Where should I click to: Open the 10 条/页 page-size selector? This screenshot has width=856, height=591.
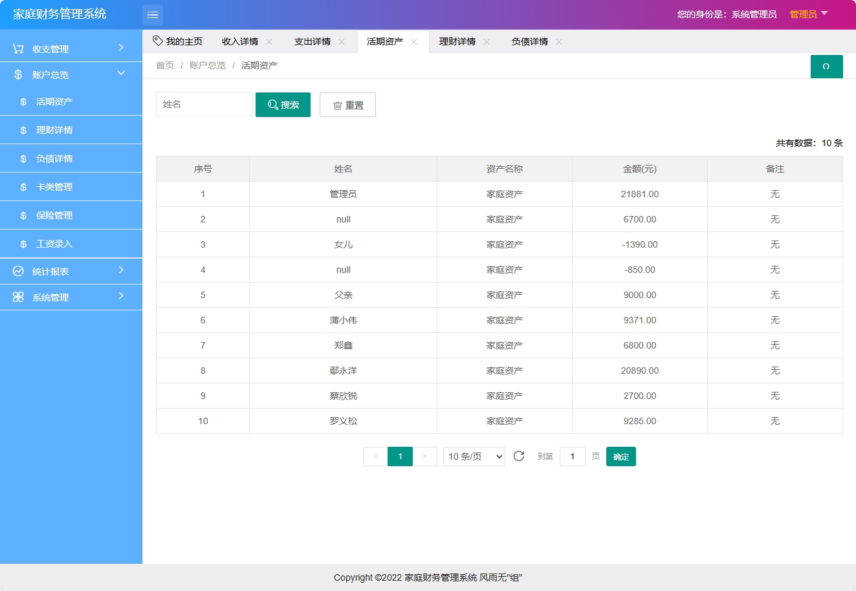point(474,456)
